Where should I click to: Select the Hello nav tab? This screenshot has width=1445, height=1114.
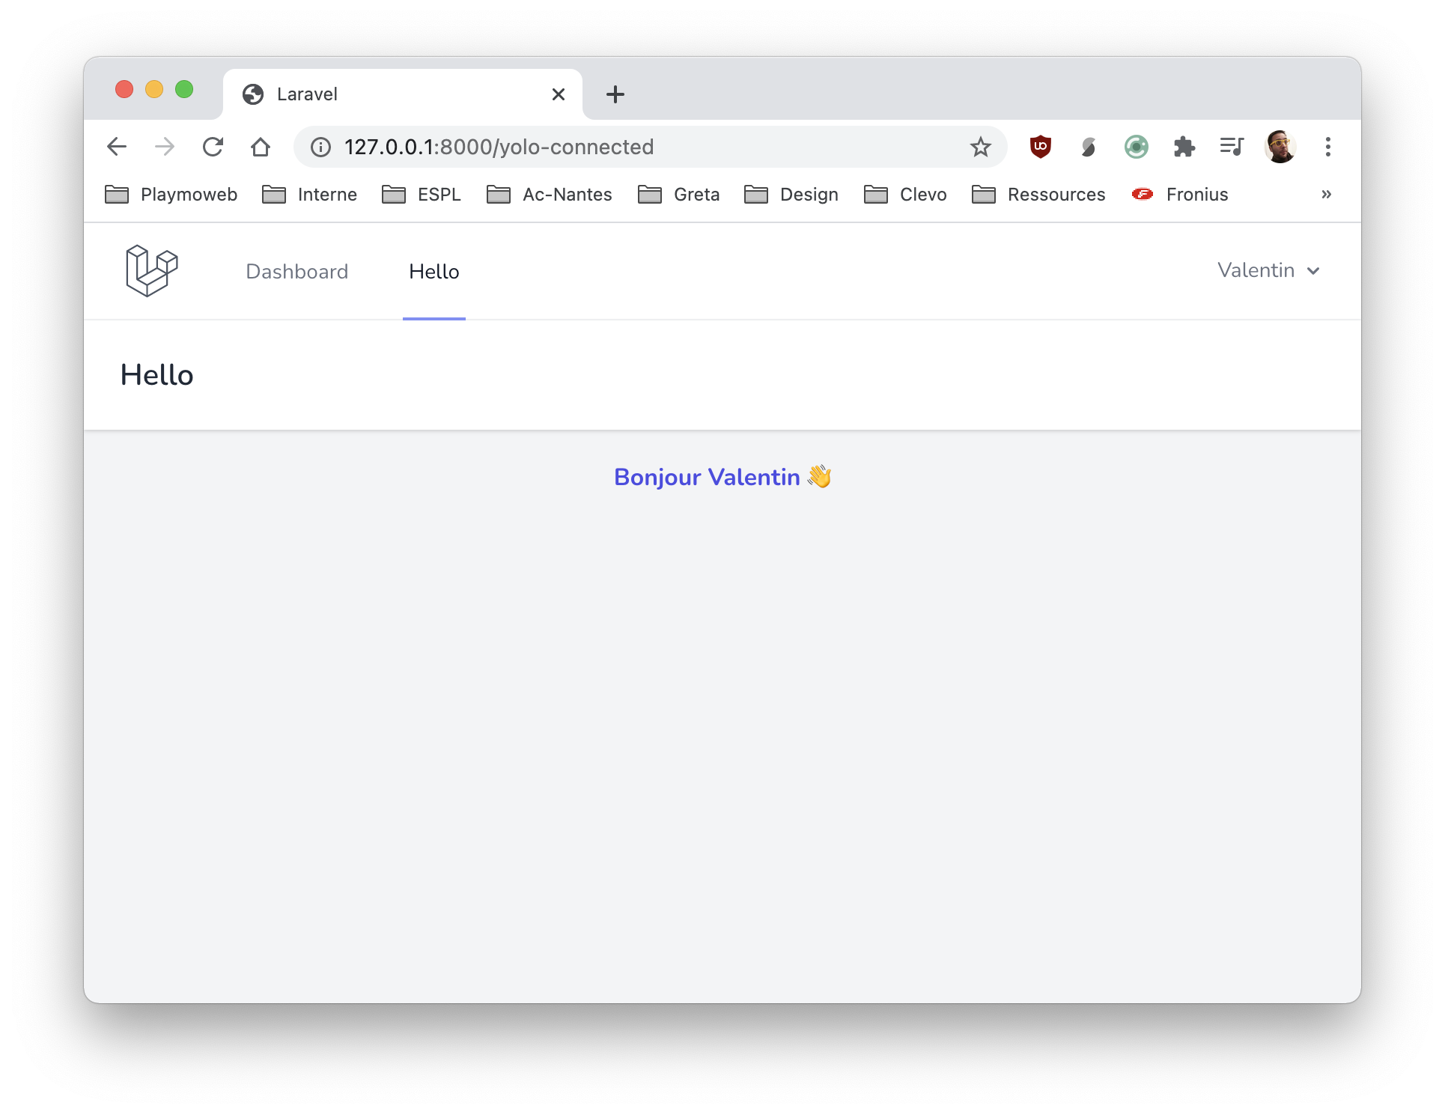[433, 272]
